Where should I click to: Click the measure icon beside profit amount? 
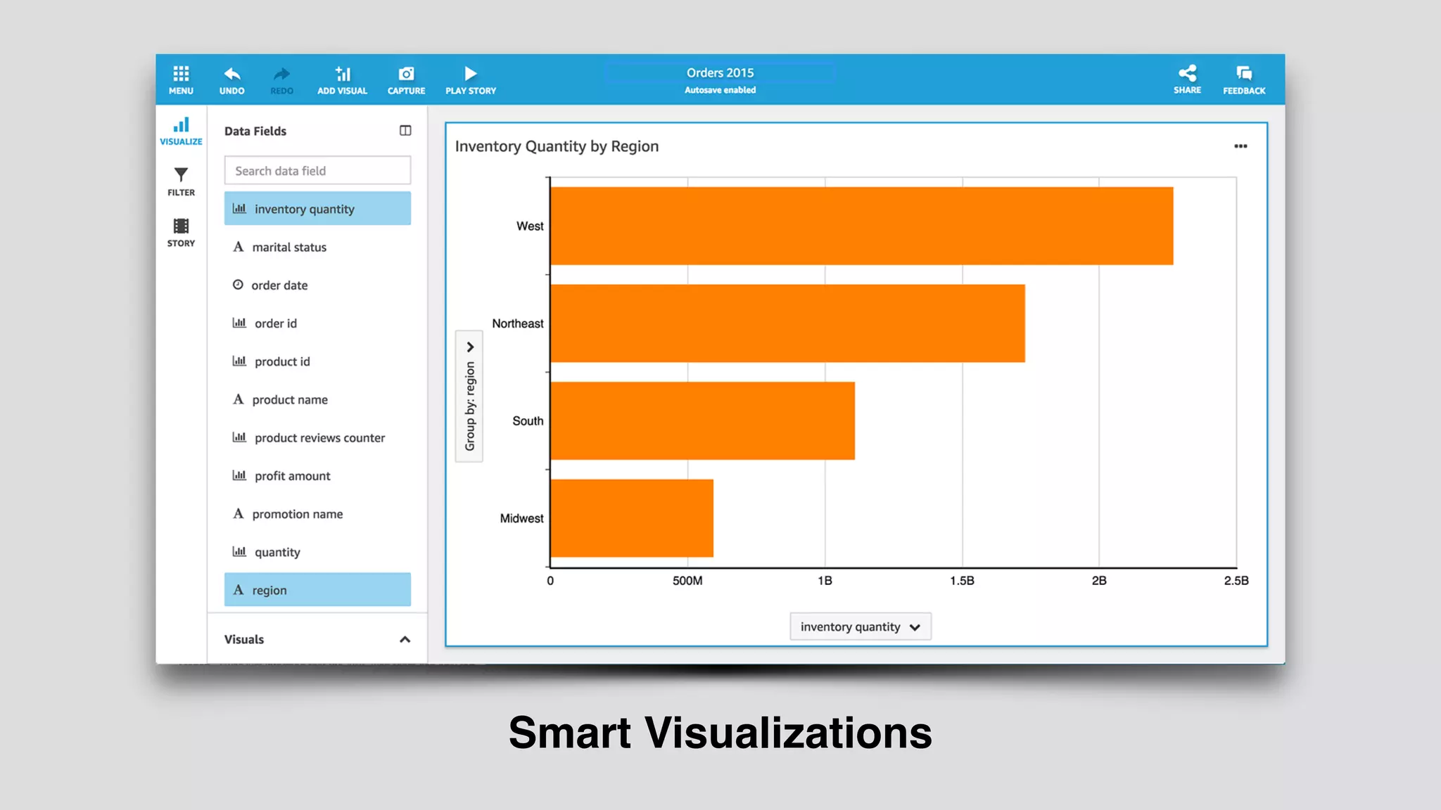[x=239, y=475]
